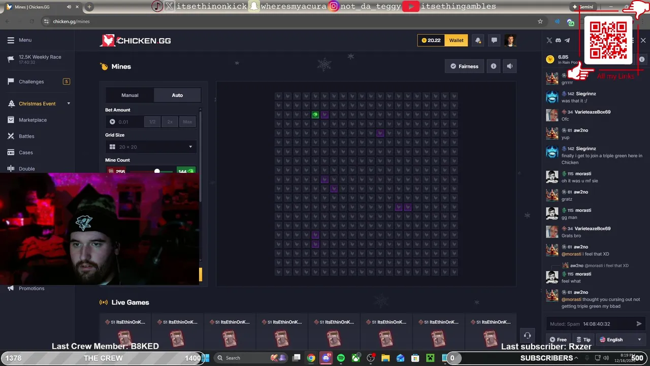Image resolution: width=650 pixels, height=366 pixels.
Task: Open Minecraft from the taskbar
Action: coord(430,358)
